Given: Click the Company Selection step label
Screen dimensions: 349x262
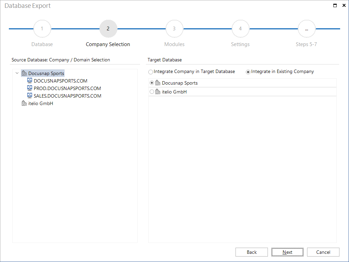Looking at the screenshot, I should coord(108,44).
